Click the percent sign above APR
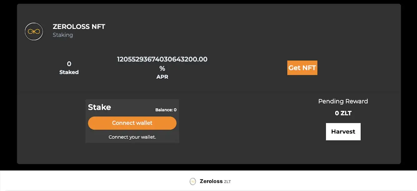Image resolution: width=417 pixels, height=191 pixels. point(162,69)
